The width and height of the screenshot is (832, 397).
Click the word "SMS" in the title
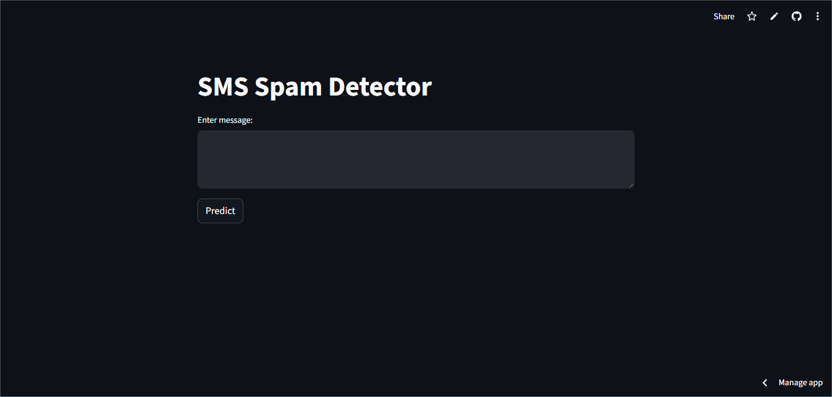tap(222, 87)
